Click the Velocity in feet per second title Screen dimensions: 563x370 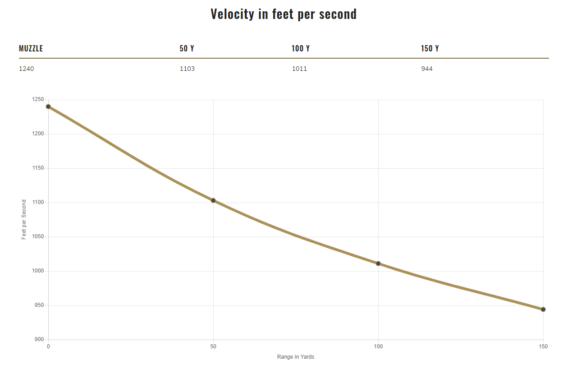point(284,14)
